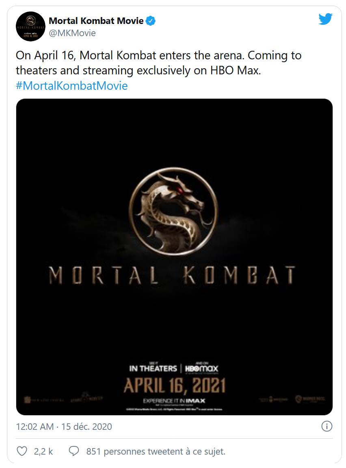Open the tweet info icon
Viewport: 346px width, 468px height.
coord(327,426)
